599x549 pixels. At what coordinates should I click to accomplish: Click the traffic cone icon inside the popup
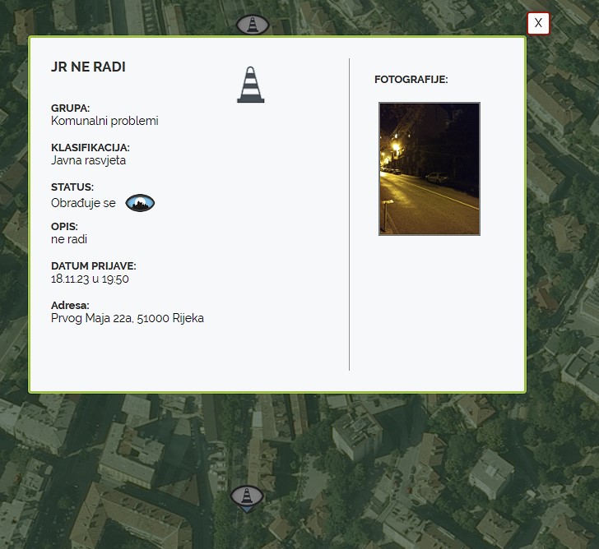[251, 85]
